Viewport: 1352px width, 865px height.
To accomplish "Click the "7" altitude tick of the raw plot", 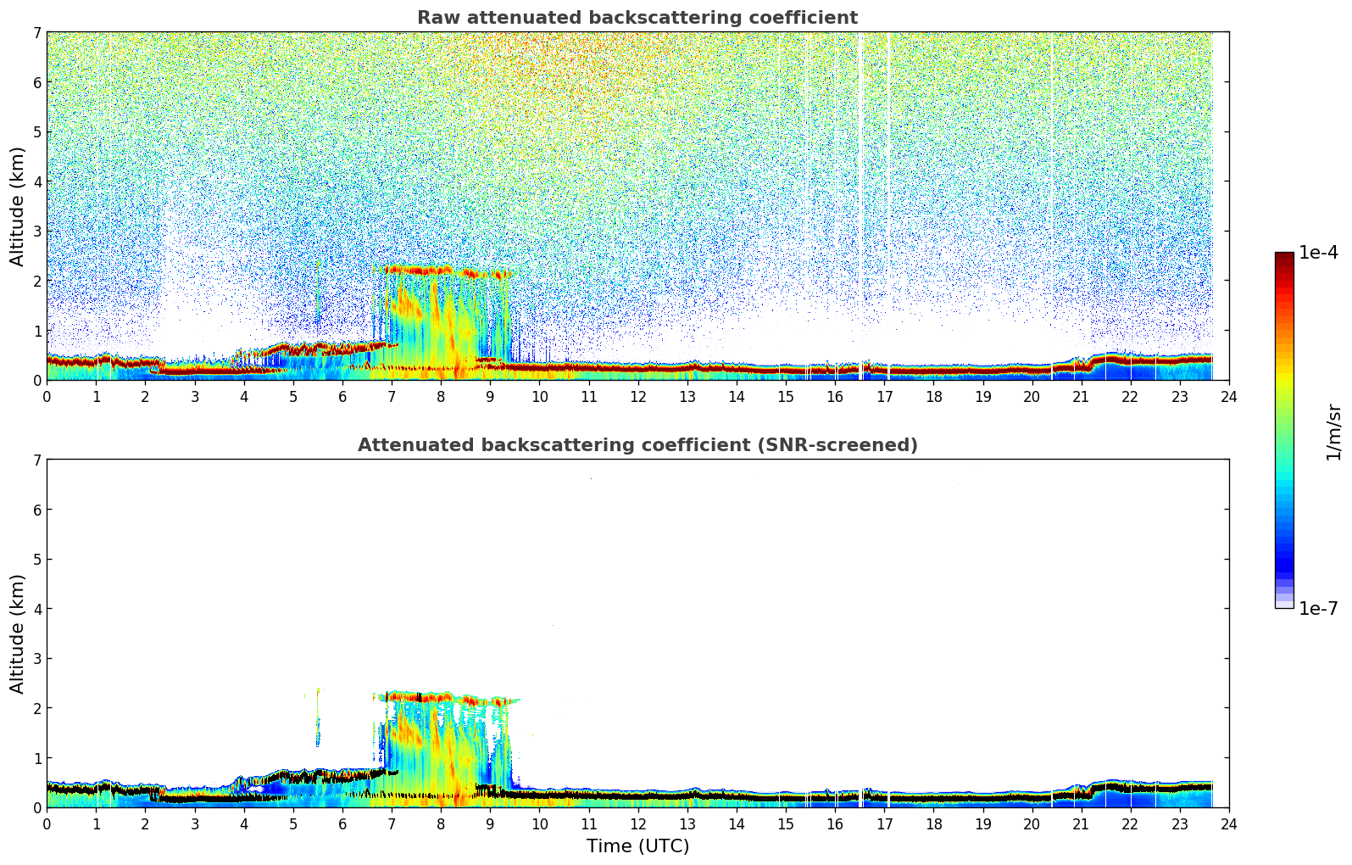I will click(37, 32).
